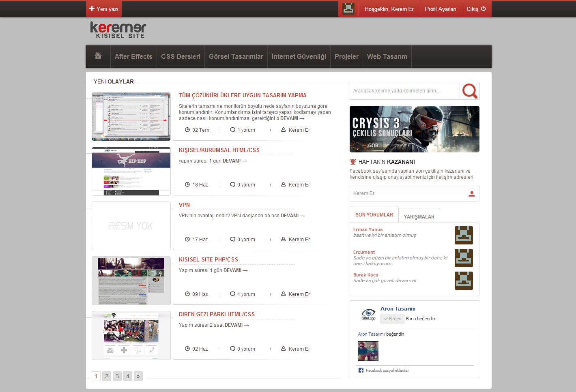The width and height of the screenshot is (576, 392).
Task: Open the İnternet Güvenliği menu item
Action: pyautogui.click(x=299, y=56)
